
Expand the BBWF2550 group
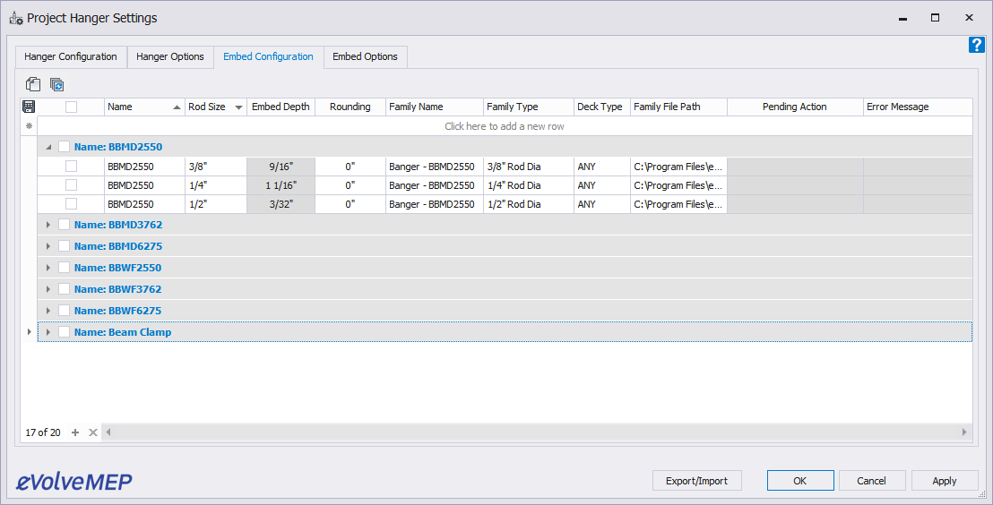pyautogui.click(x=48, y=268)
